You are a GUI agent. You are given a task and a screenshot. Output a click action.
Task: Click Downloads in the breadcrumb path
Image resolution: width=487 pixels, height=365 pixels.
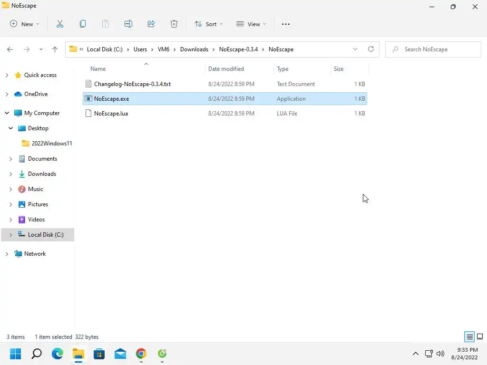(x=194, y=49)
